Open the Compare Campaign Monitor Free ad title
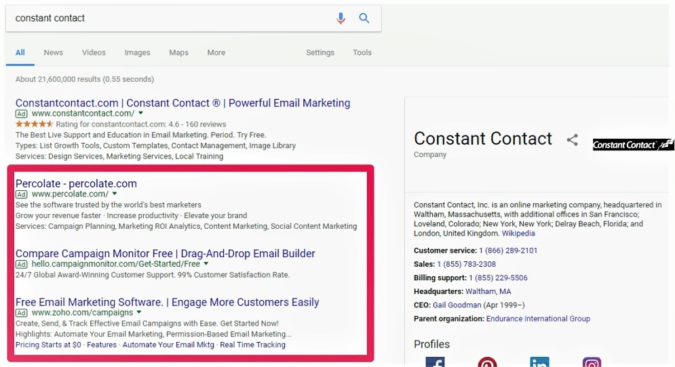 pos(166,253)
